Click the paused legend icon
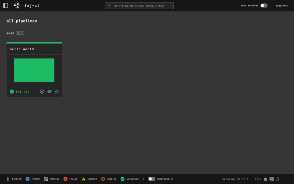Viewport: 294px width, 184px height. 28,179
